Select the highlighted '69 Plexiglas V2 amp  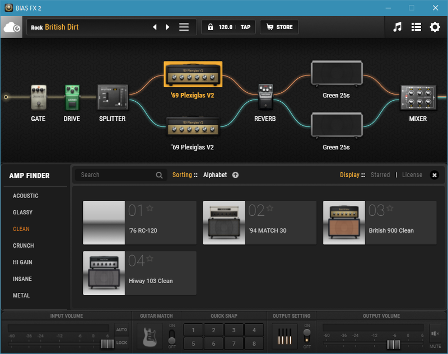click(x=193, y=74)
